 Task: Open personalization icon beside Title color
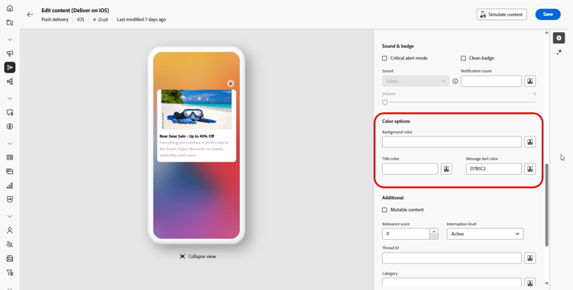tap(446, 169)
